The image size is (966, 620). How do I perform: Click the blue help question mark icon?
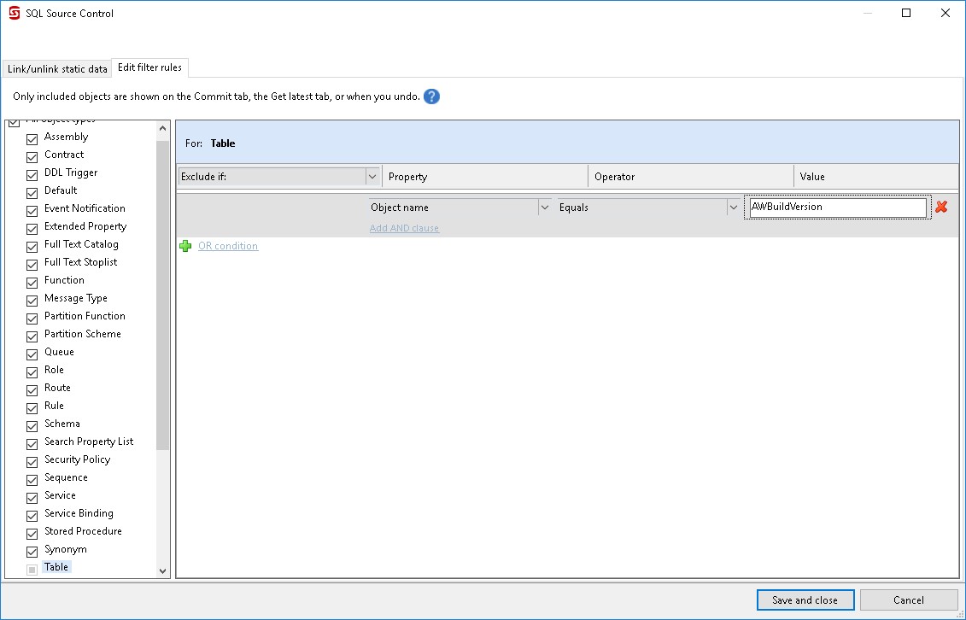[x=431, y=97]
